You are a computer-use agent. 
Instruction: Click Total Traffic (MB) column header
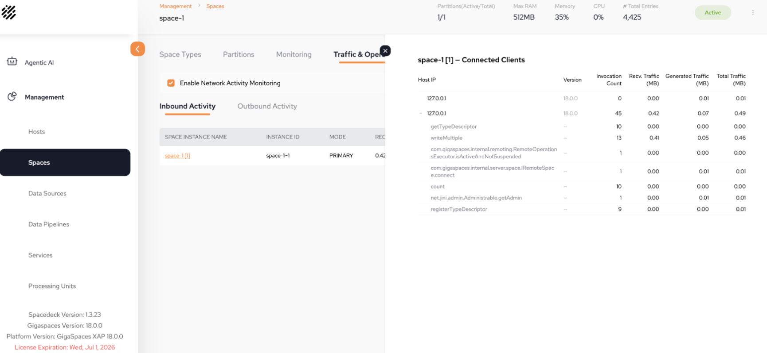click(731, 80)
